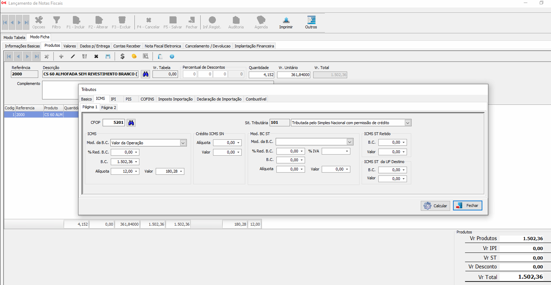Open the ICMS Mod. da B.C. dropdown
The image size is (551, 285).
(x=183, y=143)
